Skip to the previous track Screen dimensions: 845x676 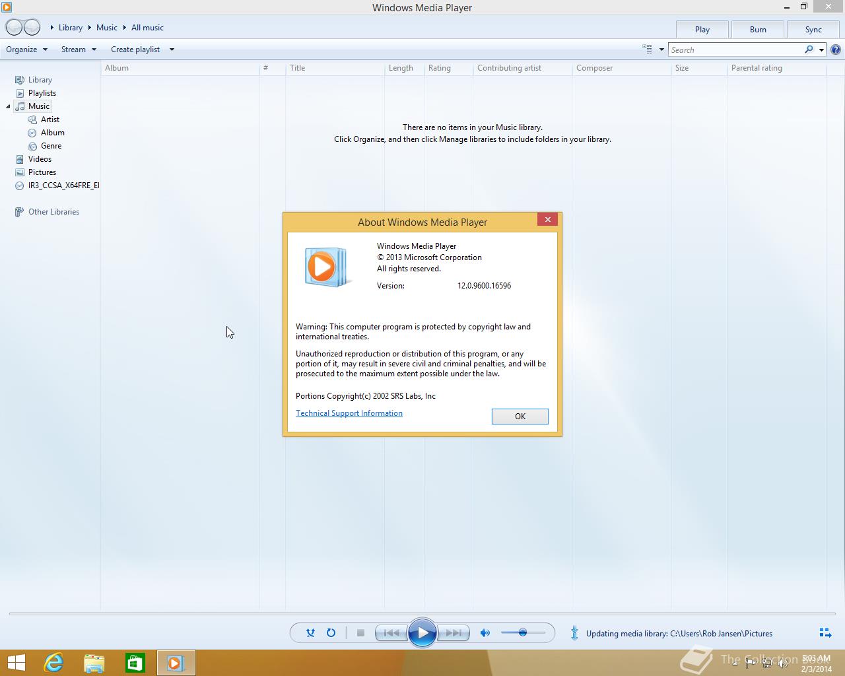391,633
